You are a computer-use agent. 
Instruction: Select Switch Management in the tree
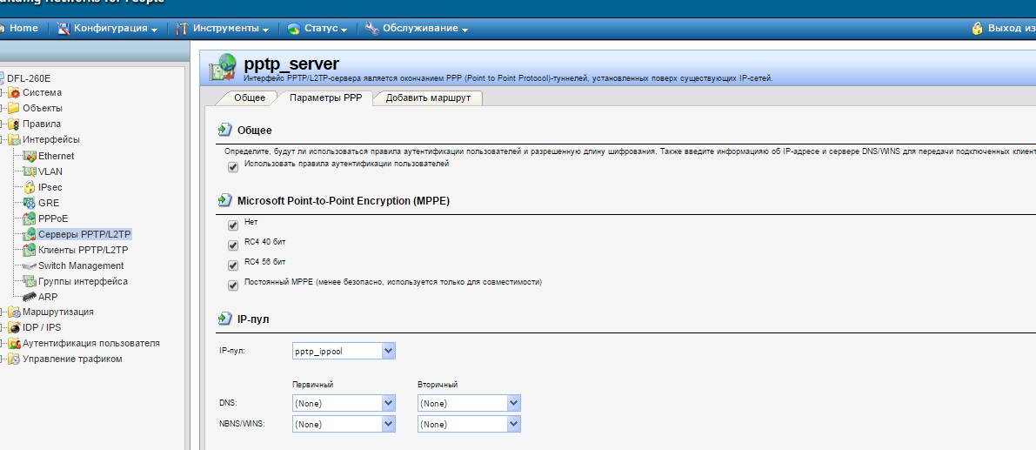81,265
